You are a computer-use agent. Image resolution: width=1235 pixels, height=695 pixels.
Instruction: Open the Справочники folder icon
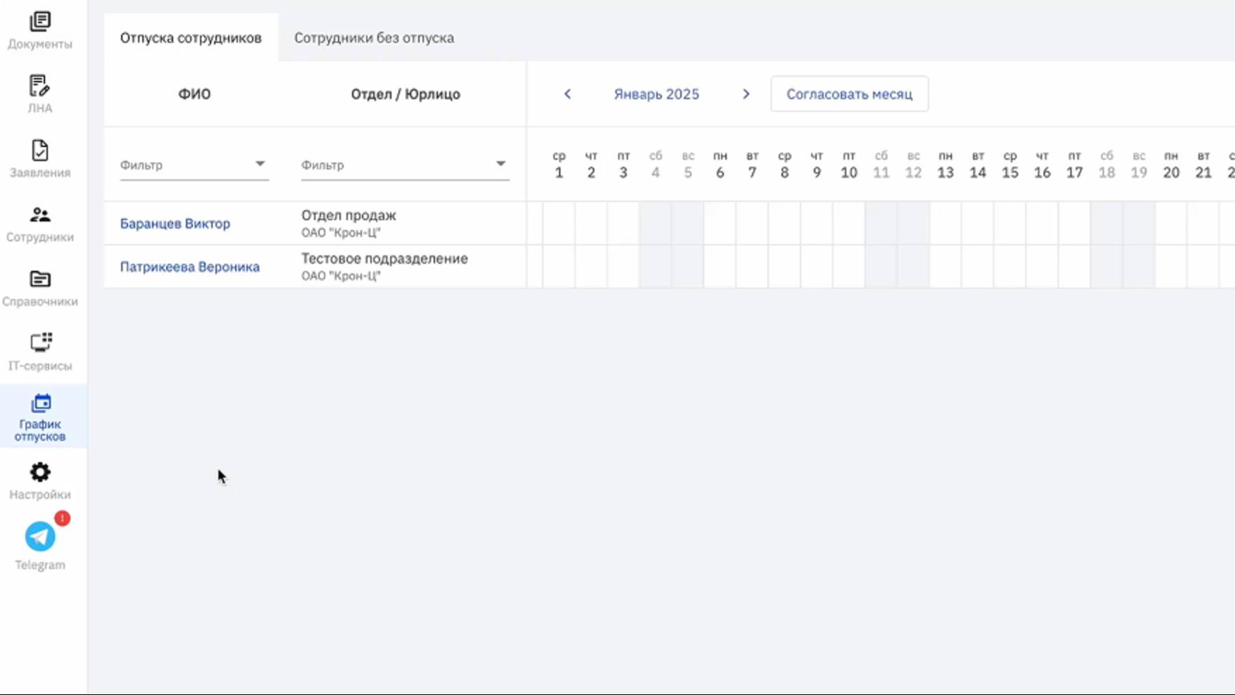40,279
